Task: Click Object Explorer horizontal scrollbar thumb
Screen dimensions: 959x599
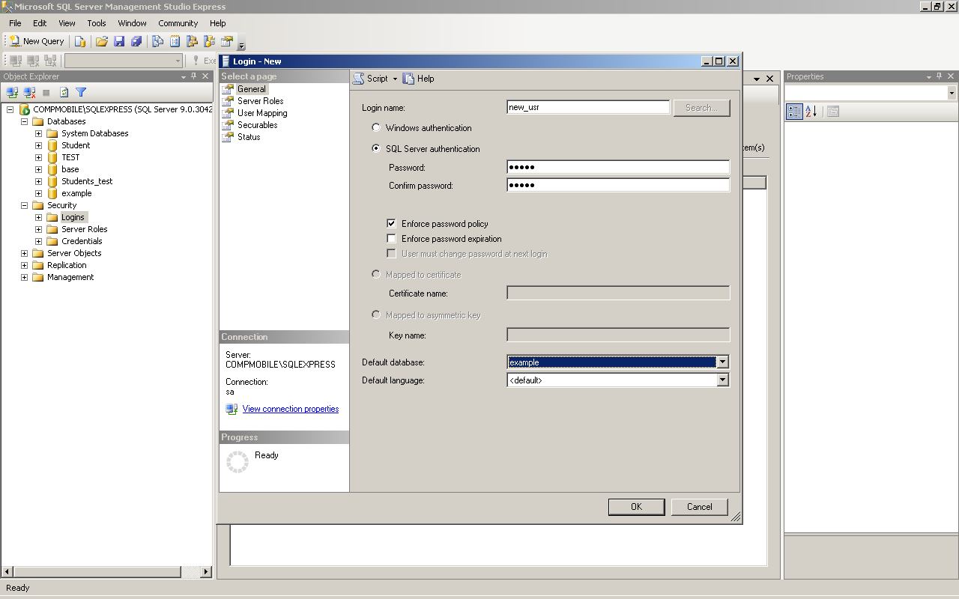Action: pos(97,572)
